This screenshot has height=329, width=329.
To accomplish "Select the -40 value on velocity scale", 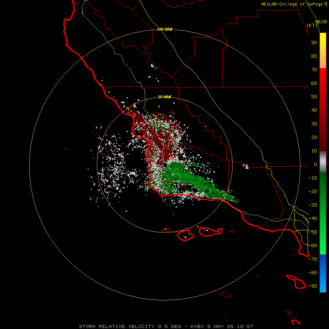I will point(313,219).
